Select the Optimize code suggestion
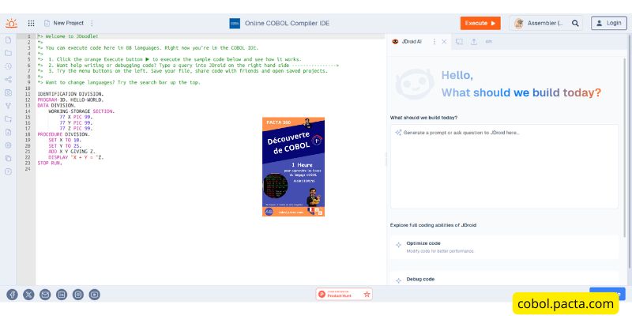The height and width of the screenshot is (316, 632). coord(504,247)
